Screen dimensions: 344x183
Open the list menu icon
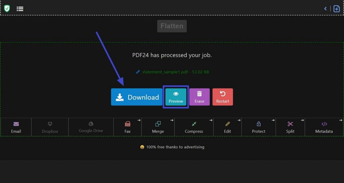tap(20, 9)
